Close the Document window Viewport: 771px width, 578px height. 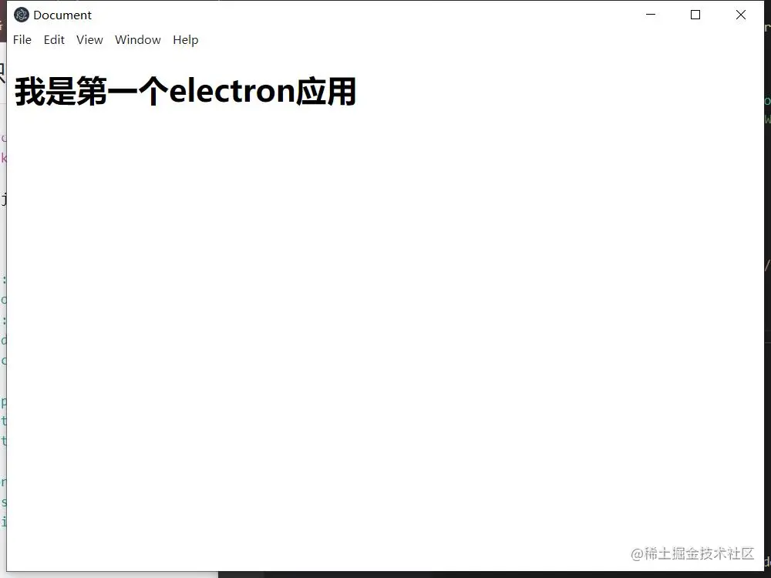click(x=740, y=15)
